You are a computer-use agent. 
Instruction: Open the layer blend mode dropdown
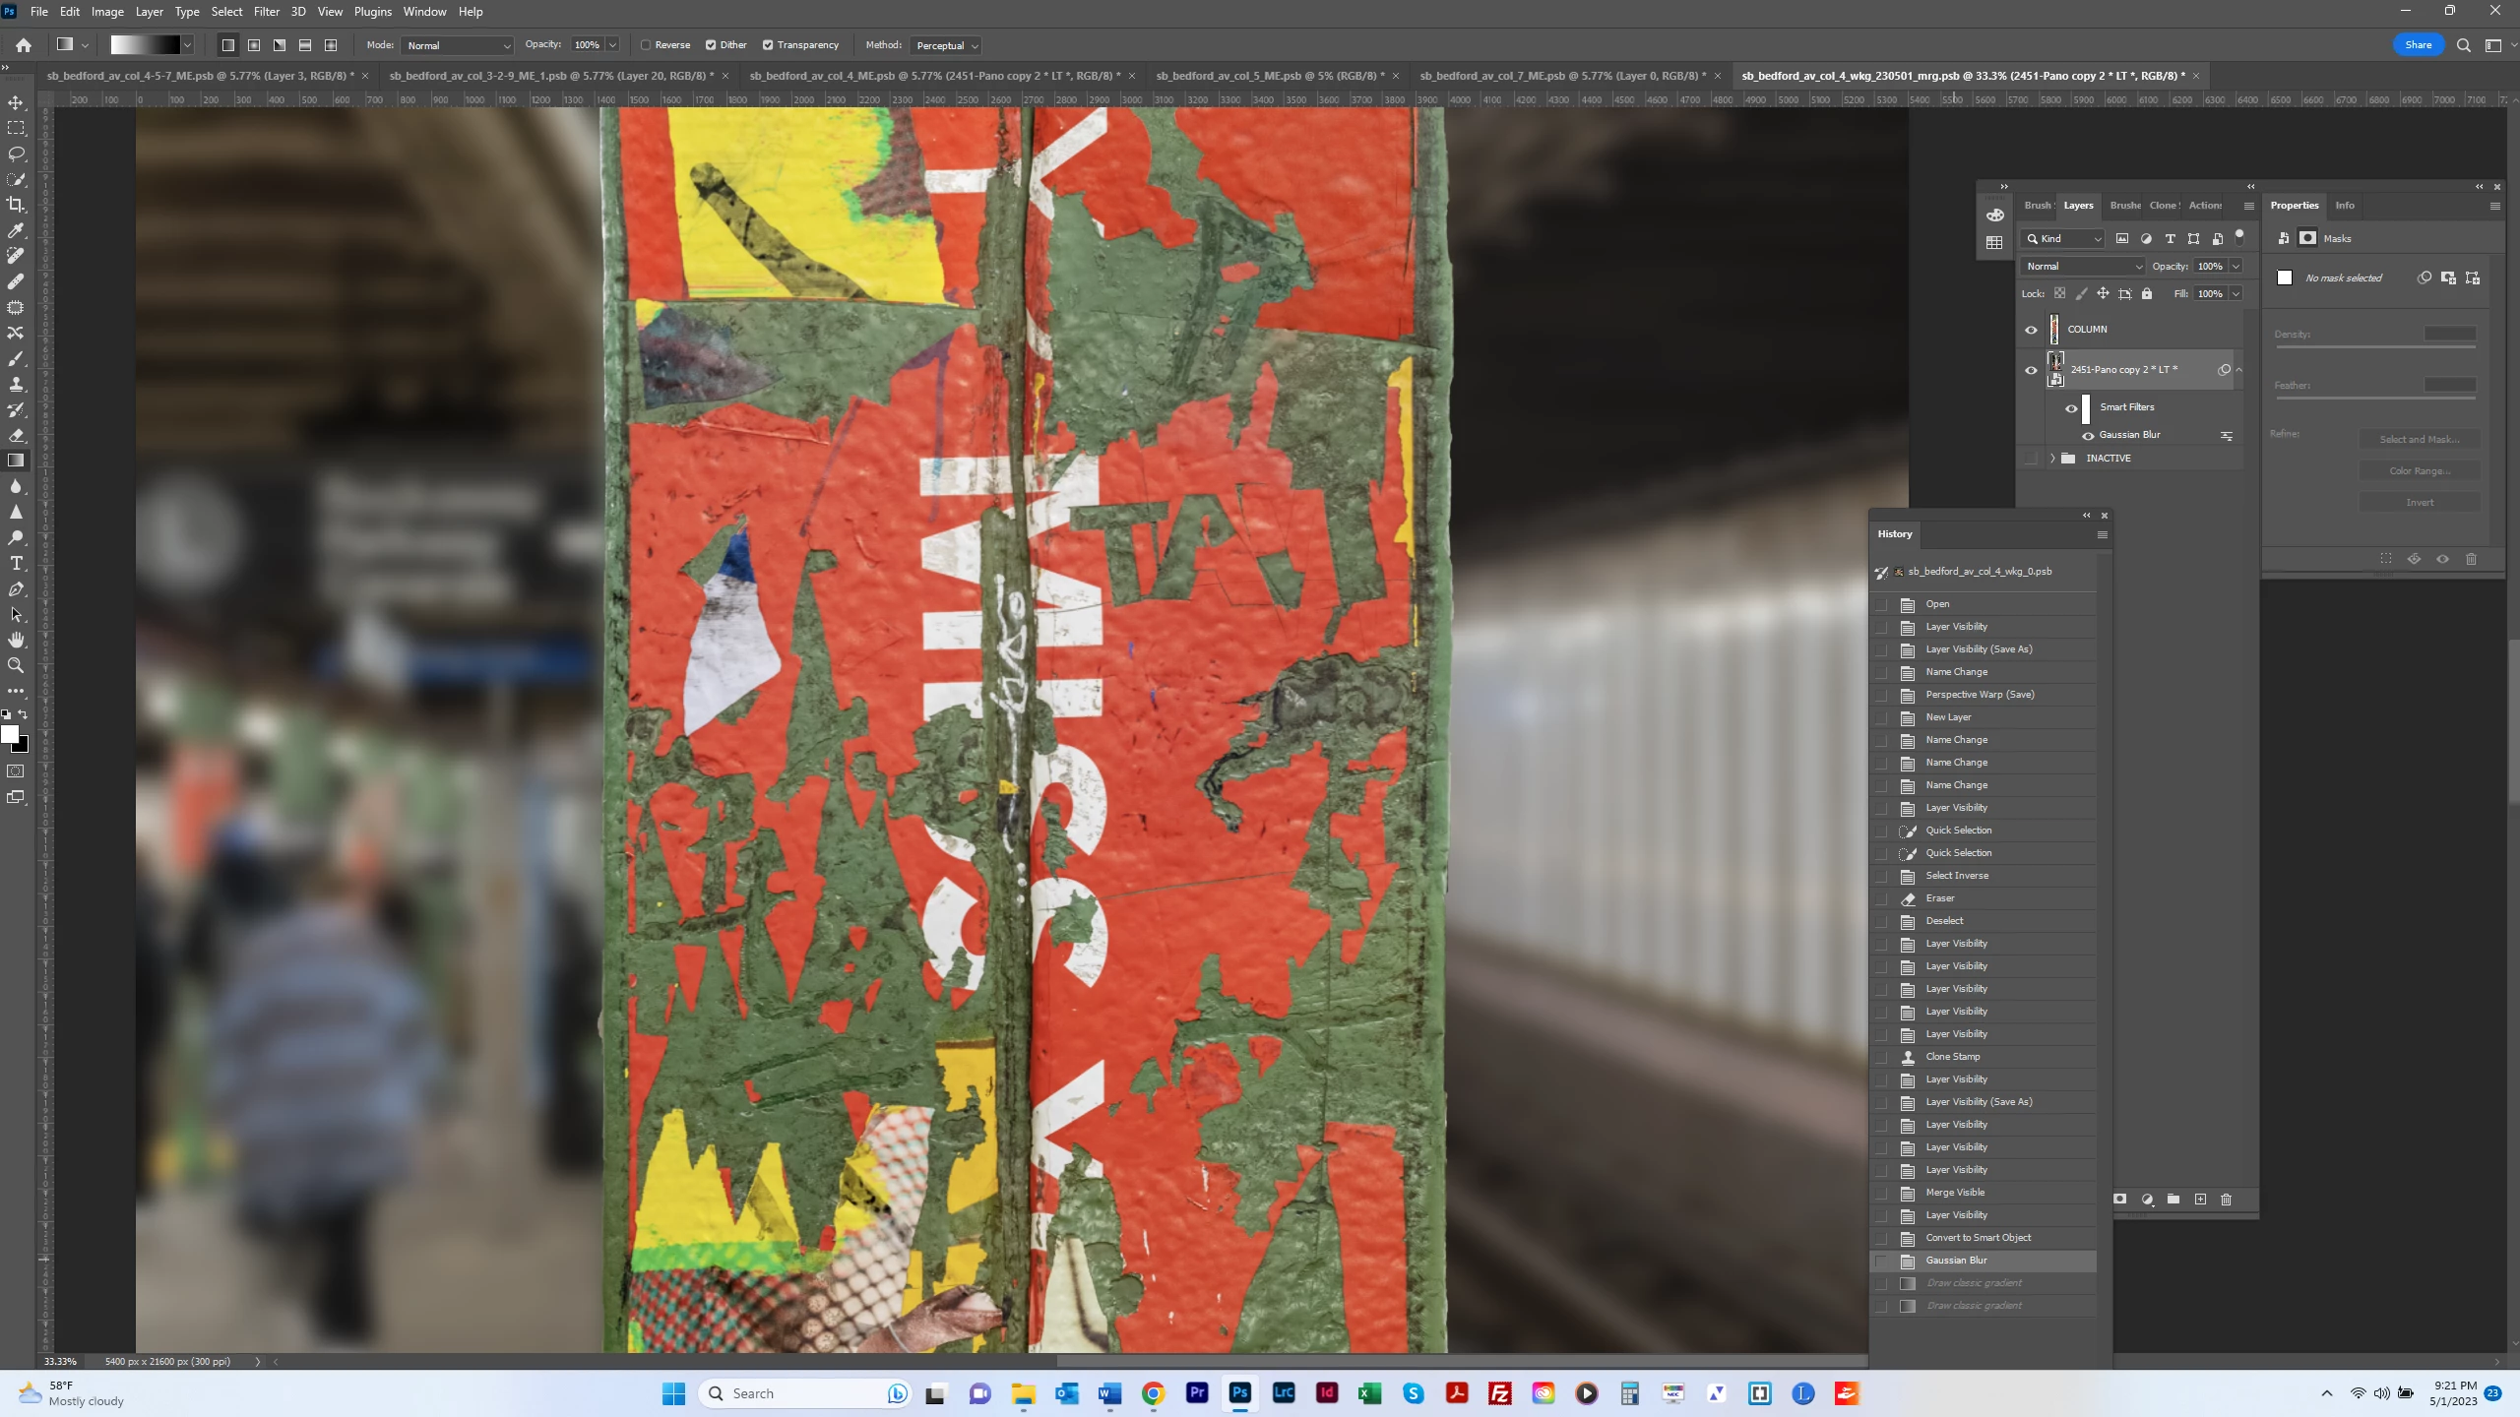pyautogui.click(x=2083, y=267)
